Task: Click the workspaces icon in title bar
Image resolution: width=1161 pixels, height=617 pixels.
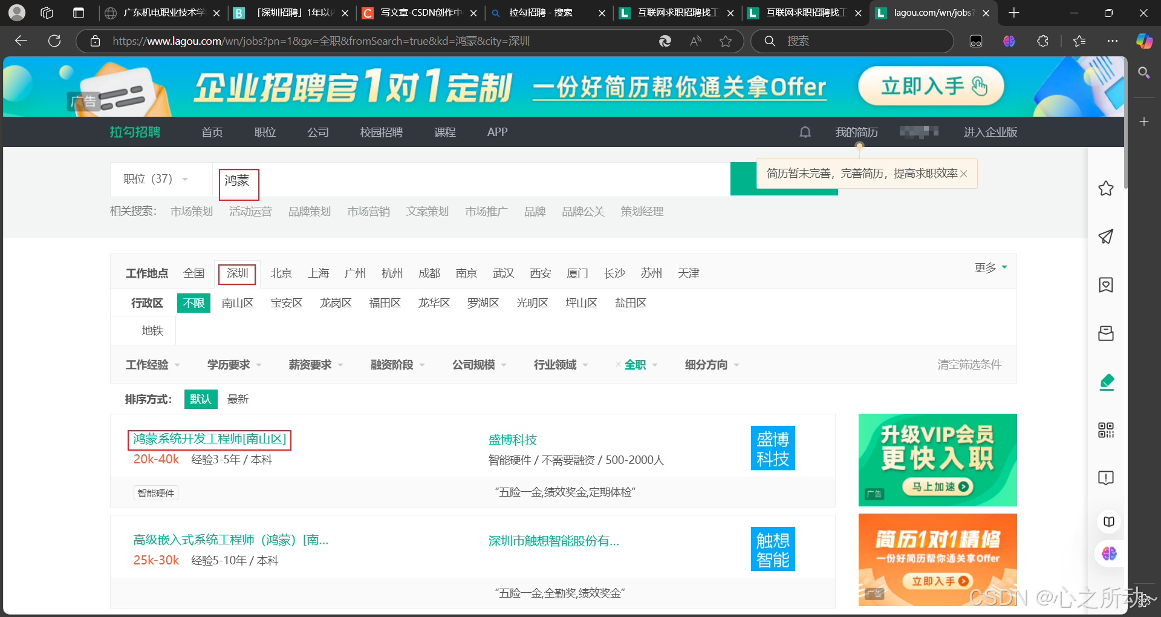Action: pyautogui.click(x=47, y=13)
